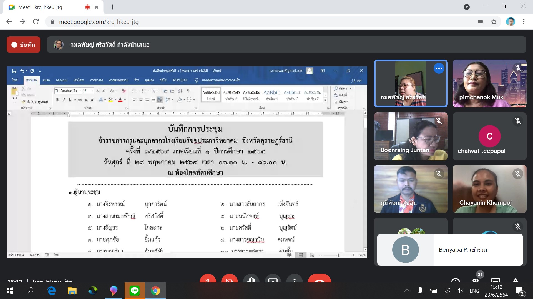This screenshot has width=533, height=299.
Task: Unmute the microphone in Meet controls
Action: point(208,279)
